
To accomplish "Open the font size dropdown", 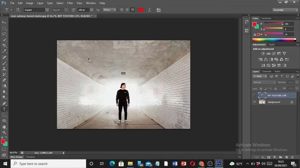I will pyautogui.click(x=92, y=10).
